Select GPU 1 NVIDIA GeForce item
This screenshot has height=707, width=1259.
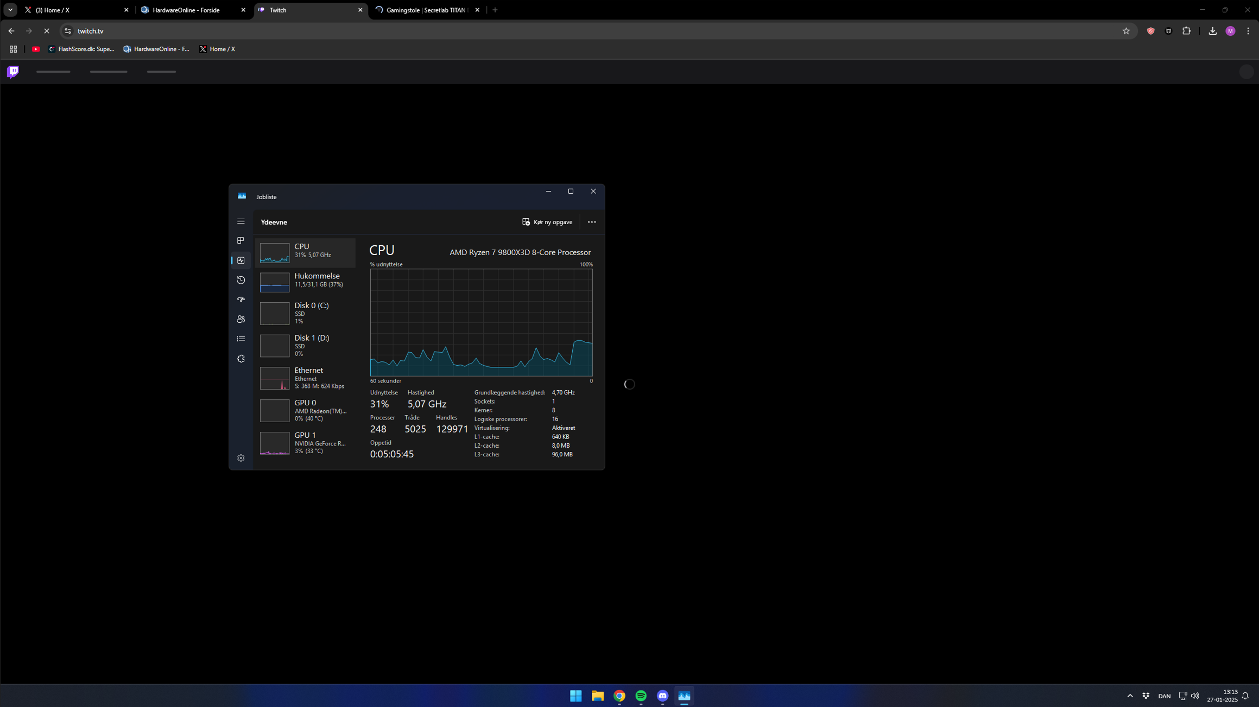(x=306, y=443)
